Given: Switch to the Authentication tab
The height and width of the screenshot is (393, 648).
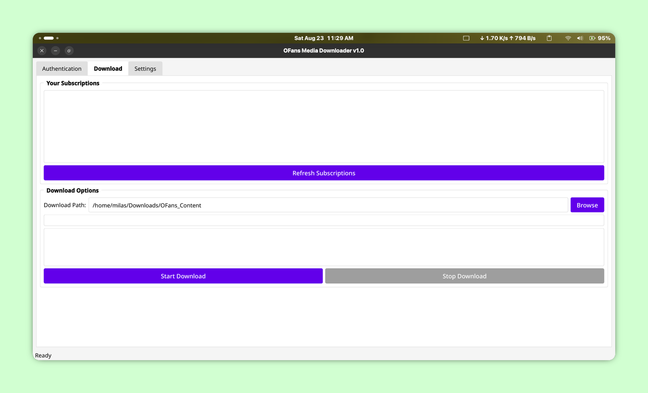Looking at the screenshot, I should tap(62, 69).
